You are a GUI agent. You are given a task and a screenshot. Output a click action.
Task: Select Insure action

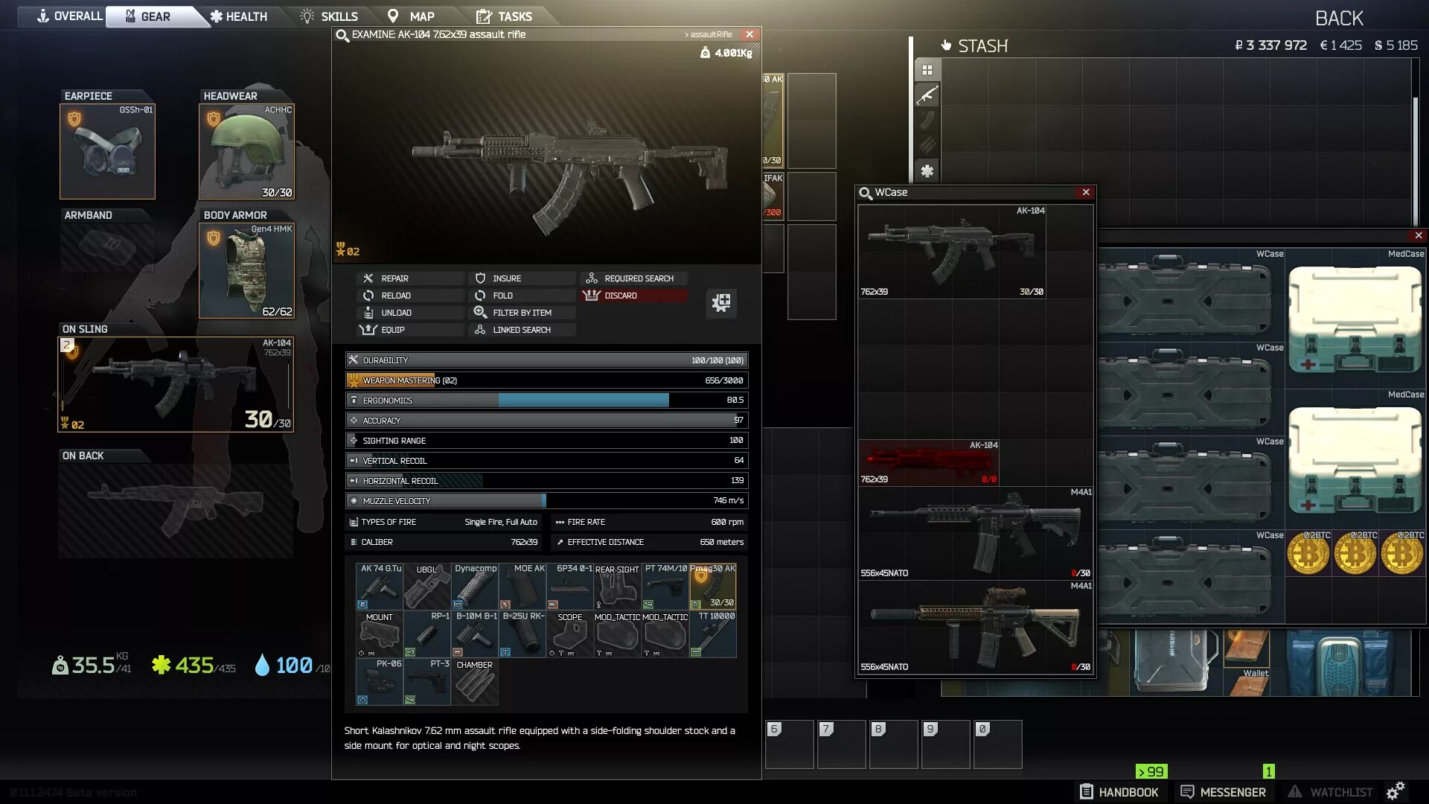(x=522, y=278)
